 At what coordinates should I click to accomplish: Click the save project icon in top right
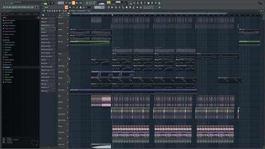[148, 3]
